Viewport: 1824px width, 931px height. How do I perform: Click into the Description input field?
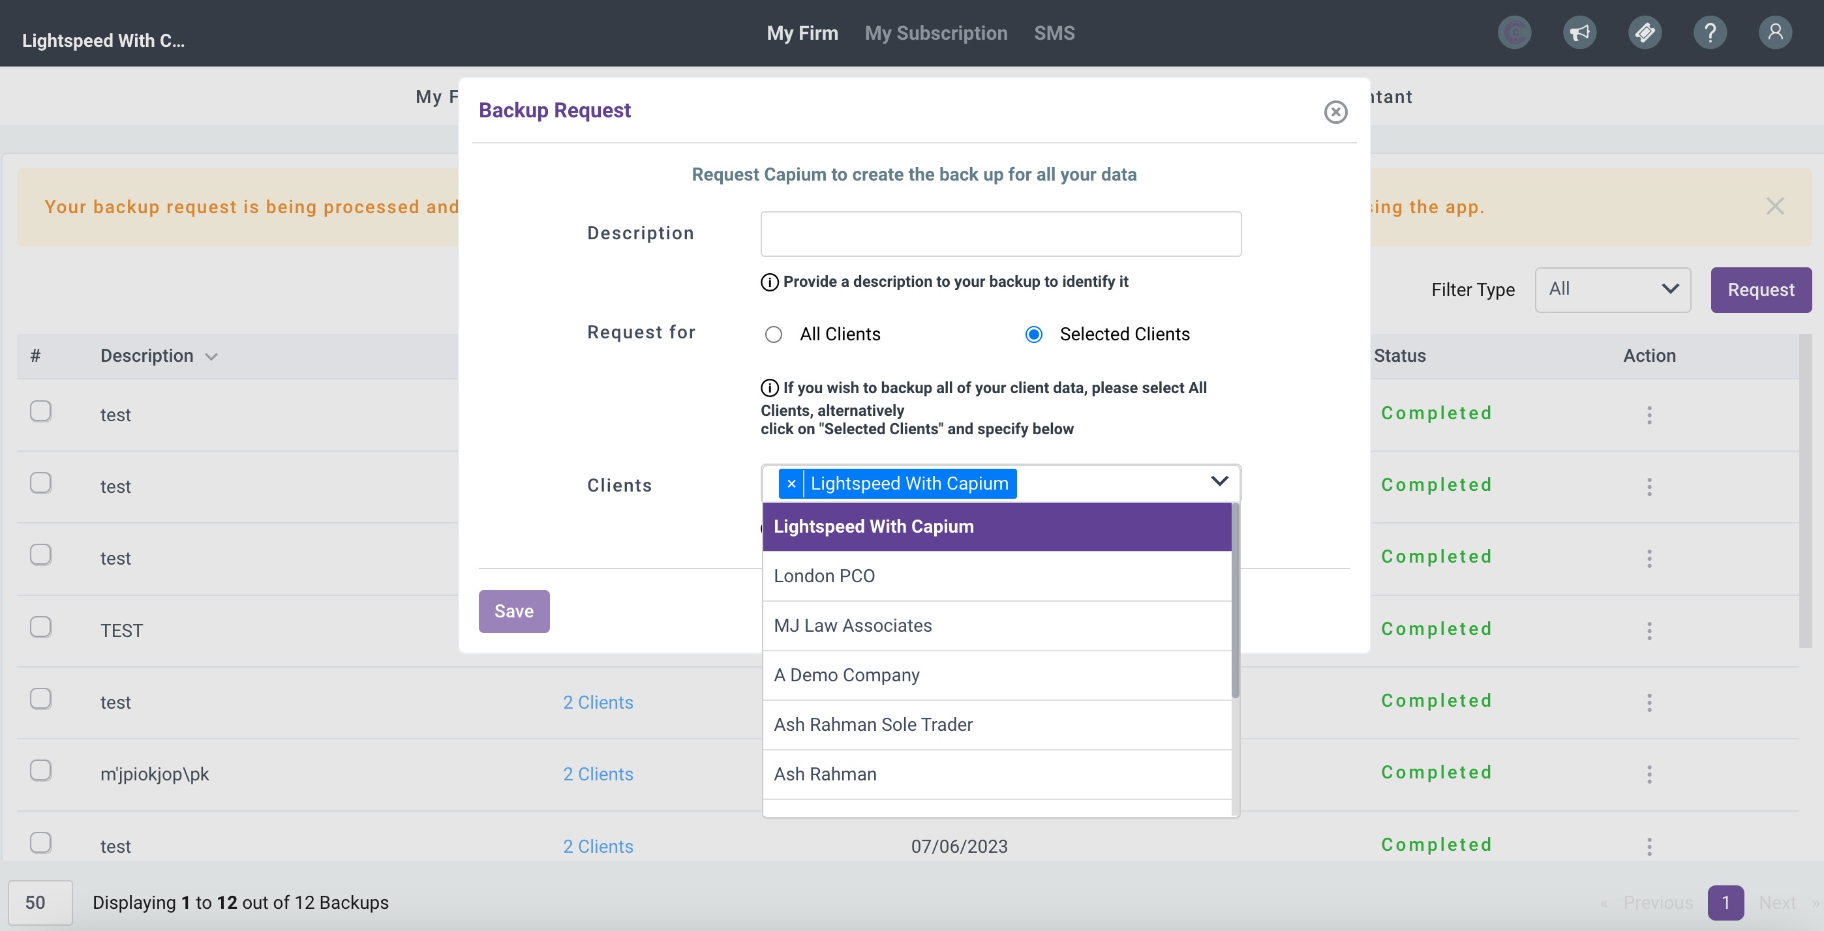tap(1000, 234)
